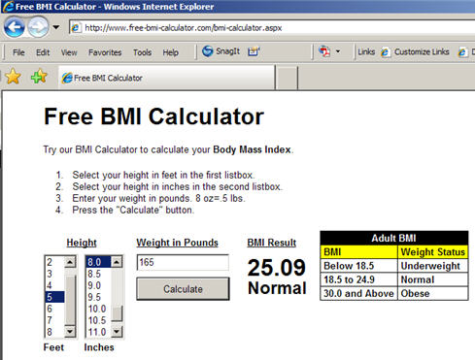Select 11.0 in the Inches listbox
Screen dimensions: 475x360
point(98,332)
